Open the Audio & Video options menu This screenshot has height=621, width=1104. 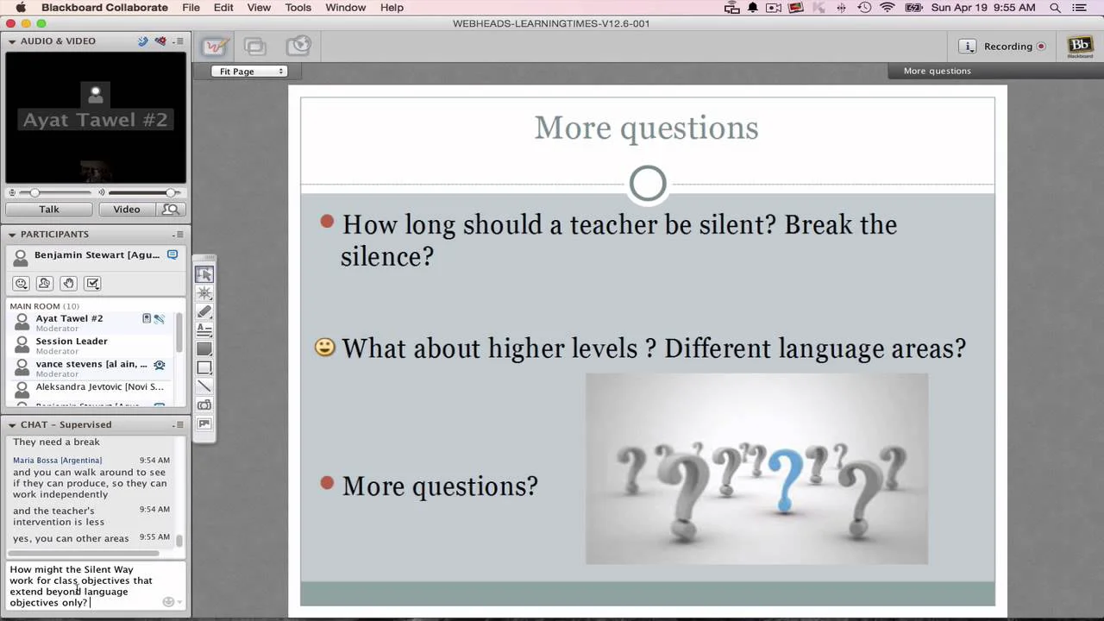179,41
